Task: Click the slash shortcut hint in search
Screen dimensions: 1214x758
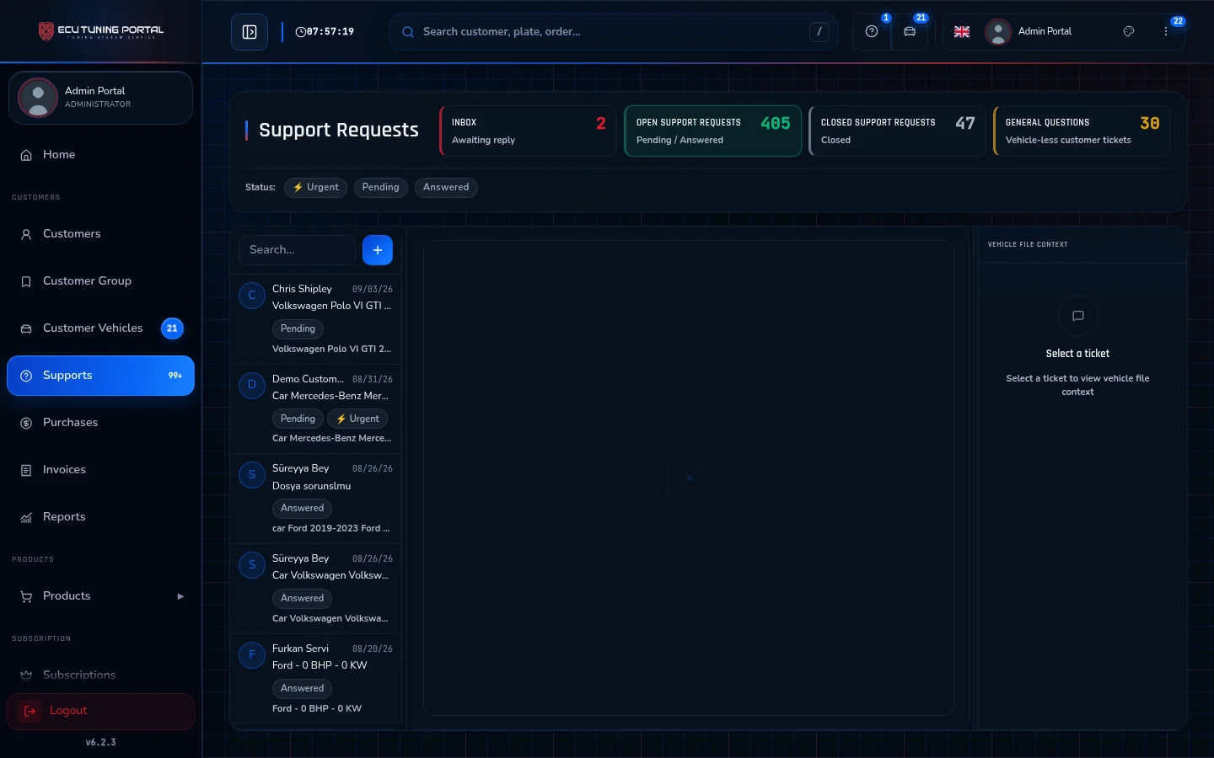Action: tap(819, 32)
